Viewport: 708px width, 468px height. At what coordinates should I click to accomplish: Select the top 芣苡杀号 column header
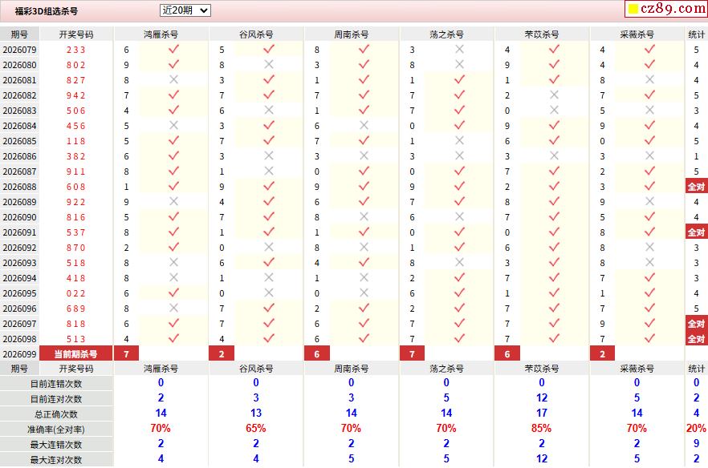pyautogui.click(x=542, y=34)
